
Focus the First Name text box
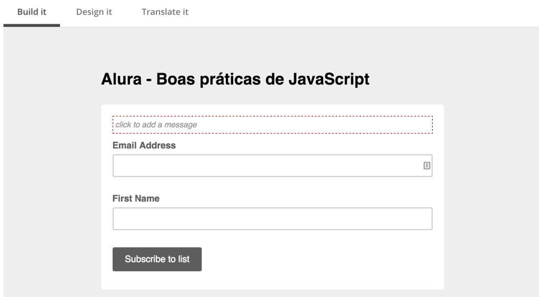[x=272, y=219]
